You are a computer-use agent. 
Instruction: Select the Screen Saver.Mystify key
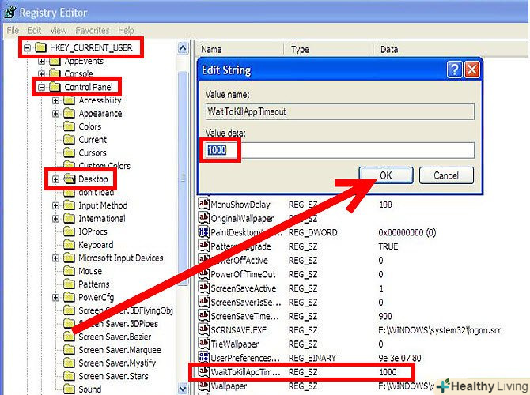click(117, 363)
